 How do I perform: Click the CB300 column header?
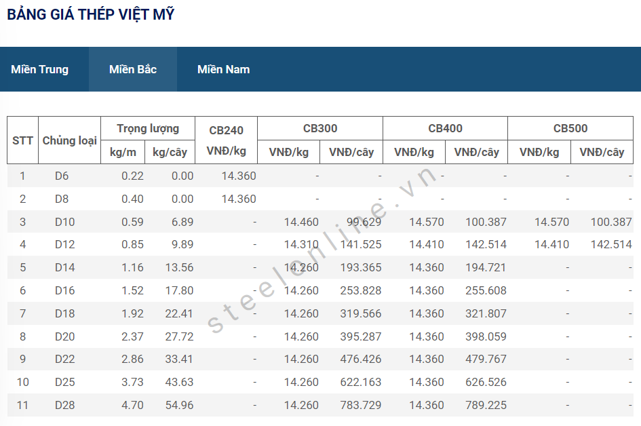320,128
